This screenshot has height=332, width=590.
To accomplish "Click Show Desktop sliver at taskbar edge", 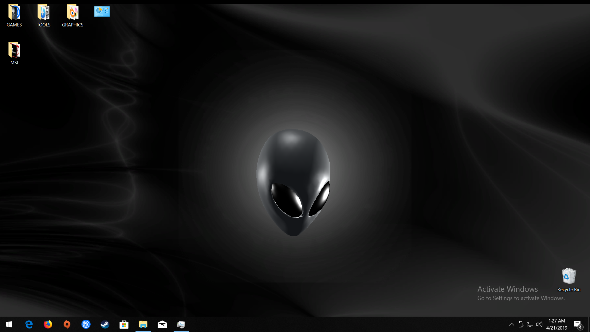I will (589, 324).
